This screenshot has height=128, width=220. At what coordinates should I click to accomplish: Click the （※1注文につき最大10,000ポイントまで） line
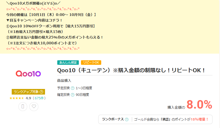42,43
